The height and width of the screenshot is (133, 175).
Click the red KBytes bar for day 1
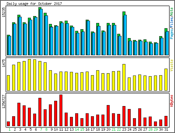tap(8, 124)
